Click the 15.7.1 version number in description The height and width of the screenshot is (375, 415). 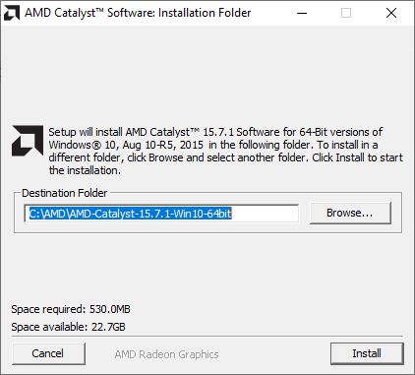pyautogui.click(x=218, y=132)
